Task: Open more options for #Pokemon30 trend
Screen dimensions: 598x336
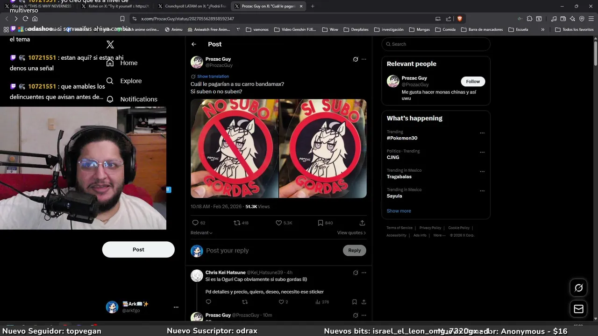Action: tap(482, 133)
